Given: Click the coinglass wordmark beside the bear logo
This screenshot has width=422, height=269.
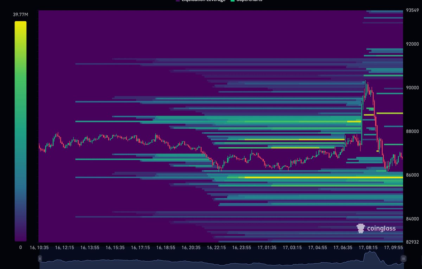Looking at the screenshot, I should point(382,228).
